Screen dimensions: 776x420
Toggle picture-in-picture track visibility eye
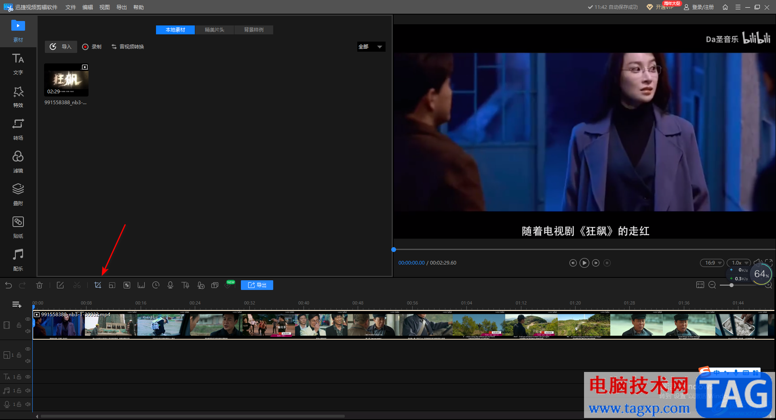pos(28,349)
